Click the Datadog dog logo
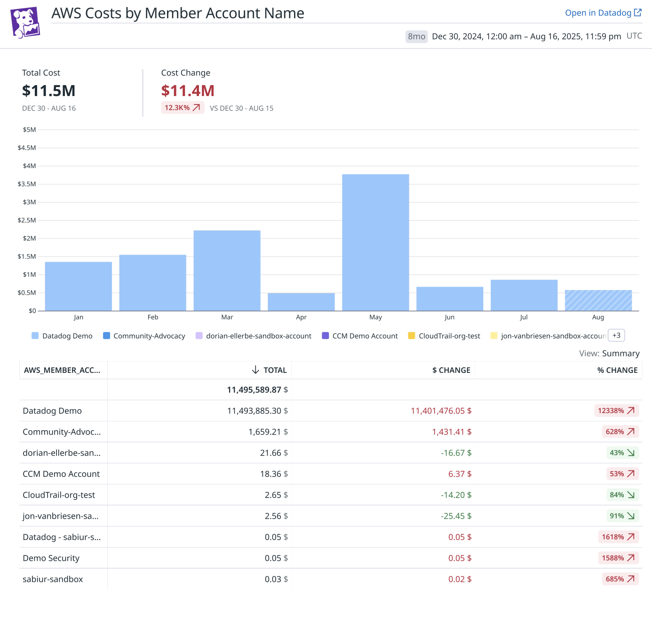 click(25, 23)
